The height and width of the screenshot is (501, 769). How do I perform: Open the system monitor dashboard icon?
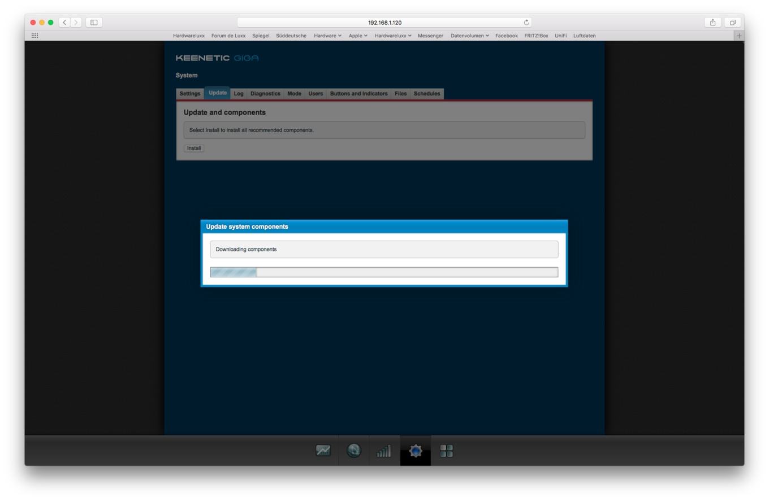tap(323, 451)
